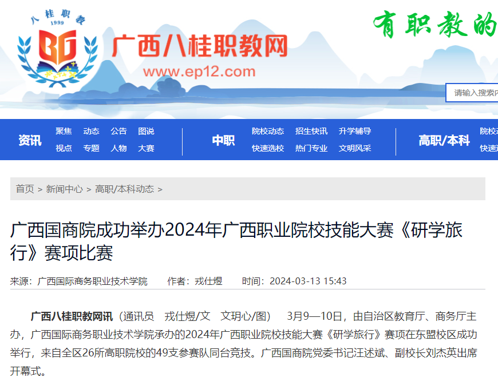
Task: Select the 视点 viewpoint link
Action: click(x=64, y=148)
